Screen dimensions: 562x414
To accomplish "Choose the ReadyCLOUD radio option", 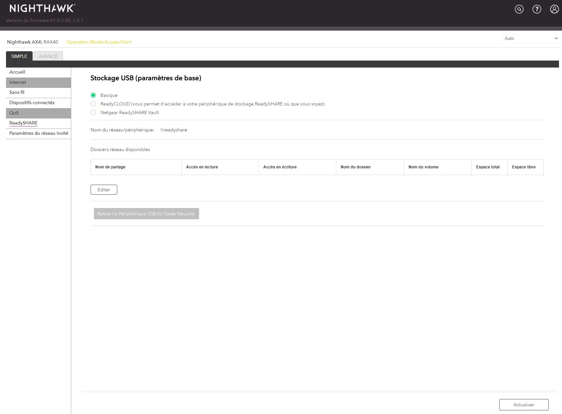I will (x=93, y=104).
